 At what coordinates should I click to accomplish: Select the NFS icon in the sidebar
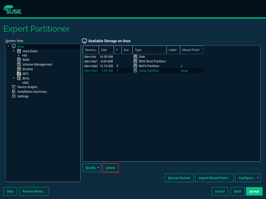point(19,74)
